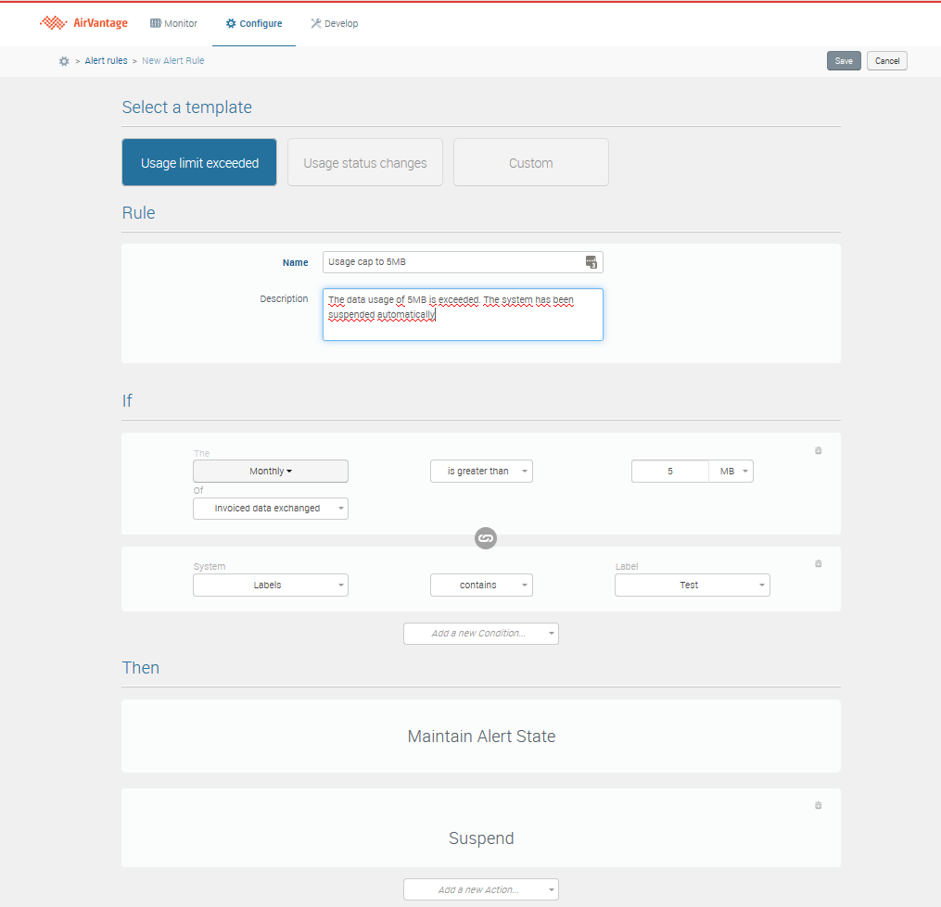Switch to the Monitor tab

(x=174, y=23)
